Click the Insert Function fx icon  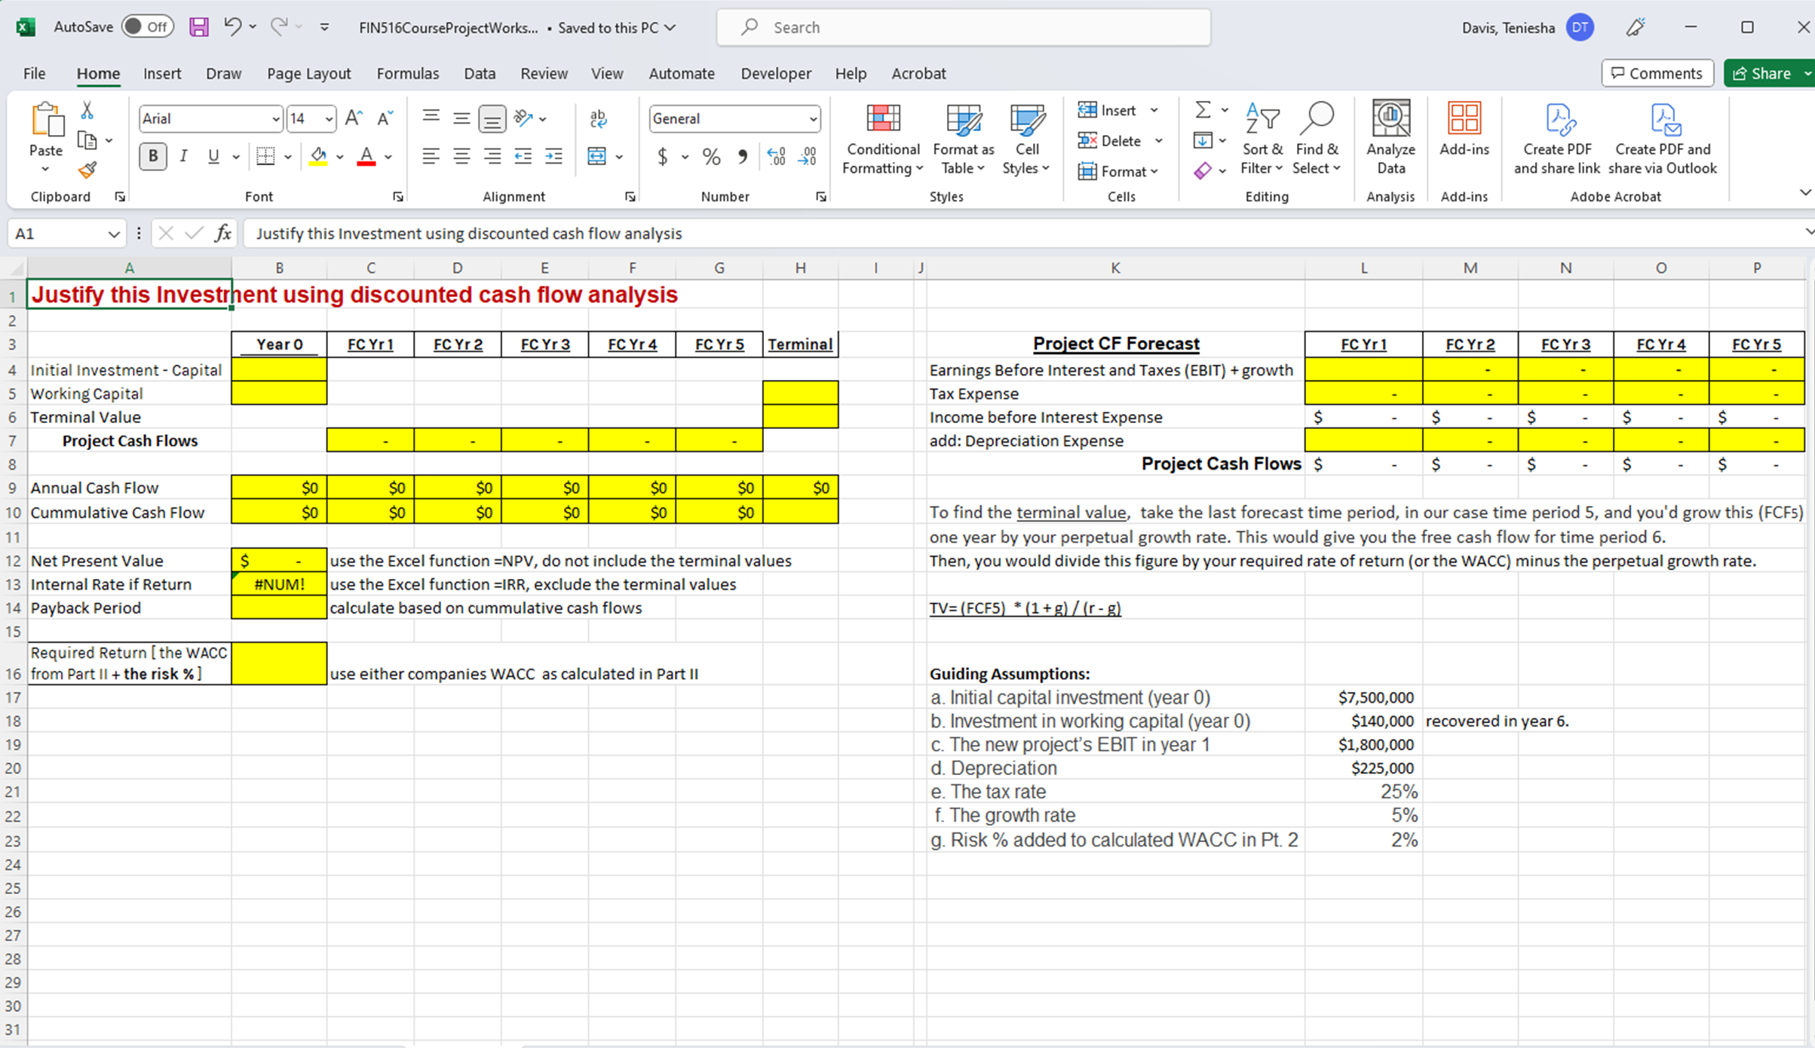(x=223, y=234)
